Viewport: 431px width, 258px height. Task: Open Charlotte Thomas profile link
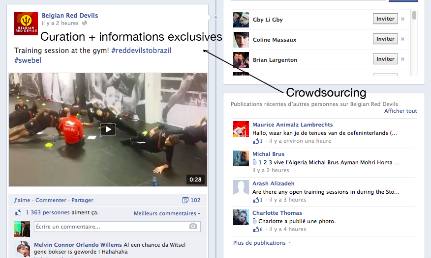(277, 213)
